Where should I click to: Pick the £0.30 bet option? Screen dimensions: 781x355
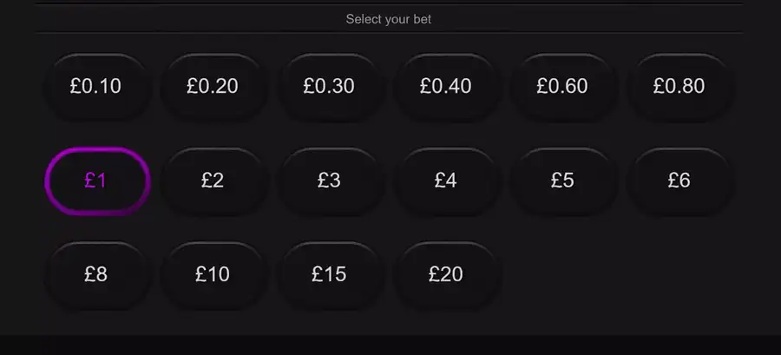click(329, 86)
